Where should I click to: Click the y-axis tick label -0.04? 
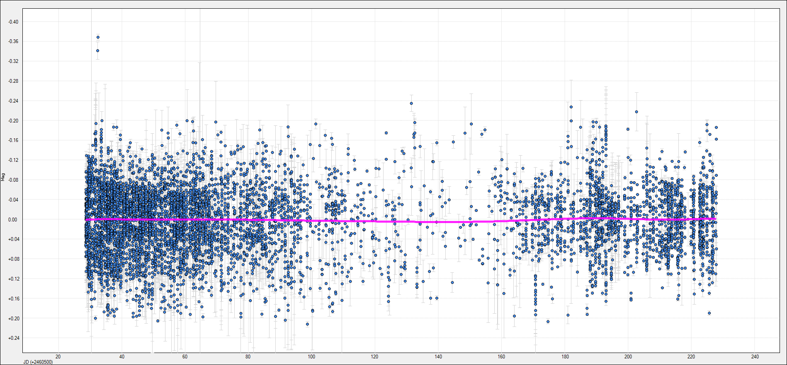click(14, 200)
